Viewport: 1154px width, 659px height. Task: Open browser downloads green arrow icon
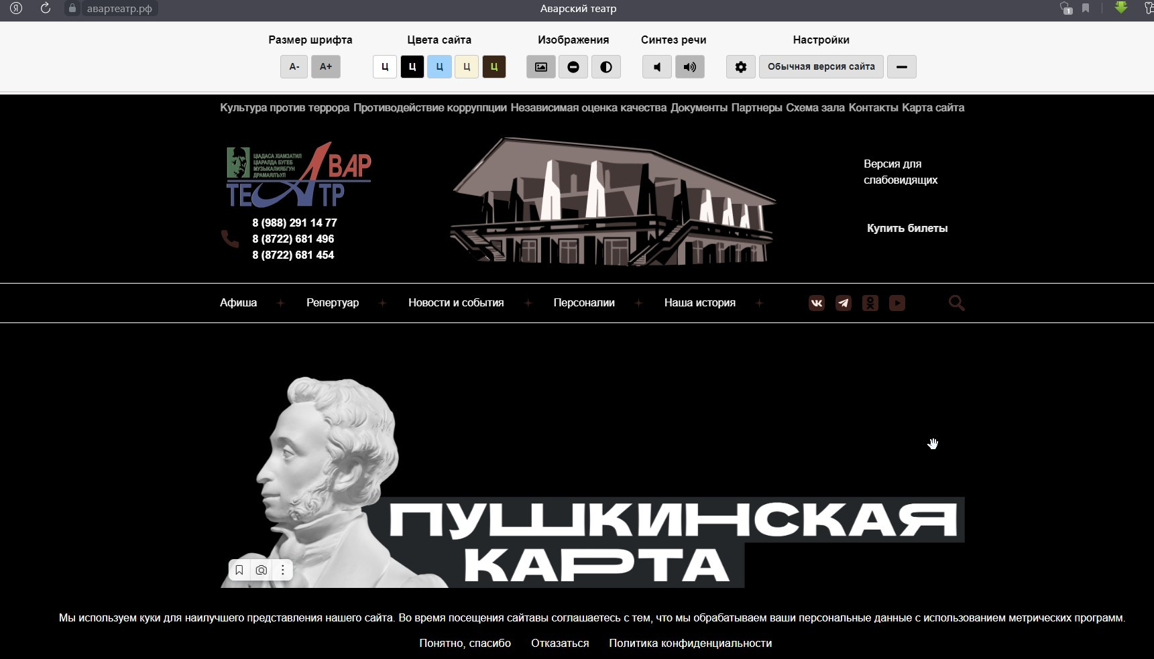pyautogui.click(x=1121, y=7)
